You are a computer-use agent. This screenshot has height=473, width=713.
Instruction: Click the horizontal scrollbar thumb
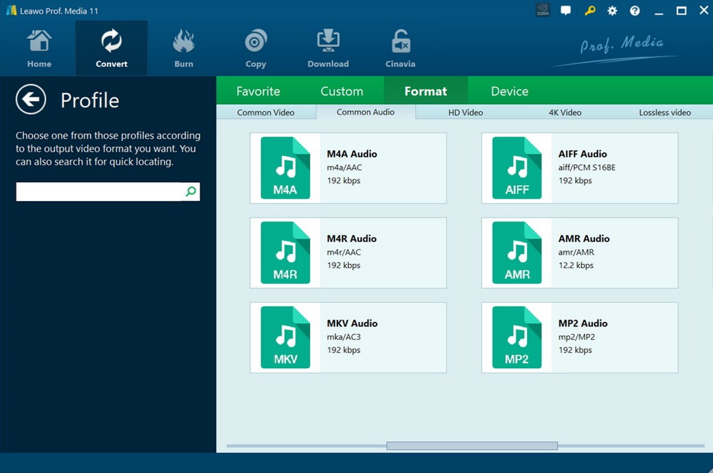click(472, 446)
